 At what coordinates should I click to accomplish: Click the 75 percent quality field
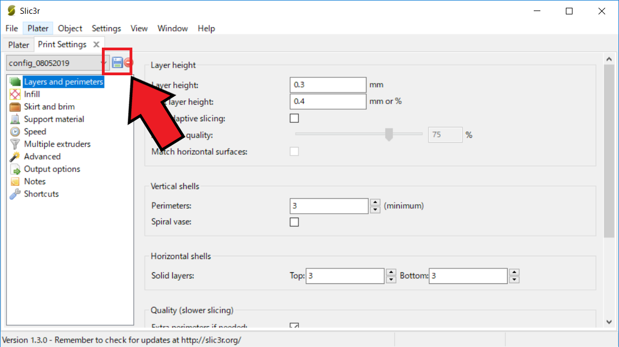pos(445,135)
